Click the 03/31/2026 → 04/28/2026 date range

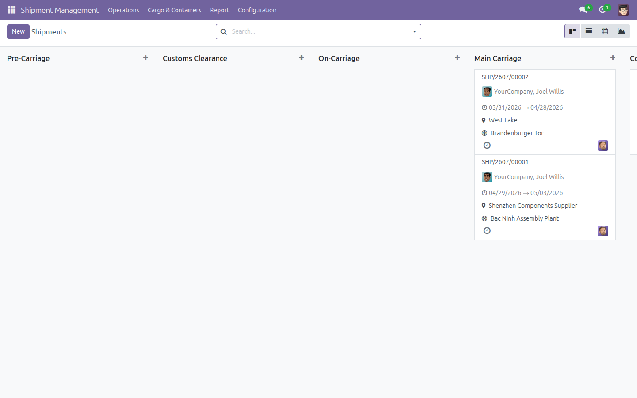click(526, 107)
